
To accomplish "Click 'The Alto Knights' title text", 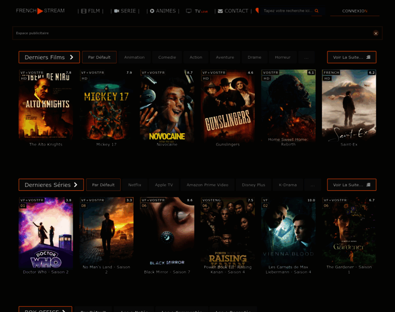I will [46, 145].
